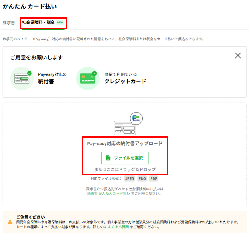Click the PNG format badge

point(142,178)
